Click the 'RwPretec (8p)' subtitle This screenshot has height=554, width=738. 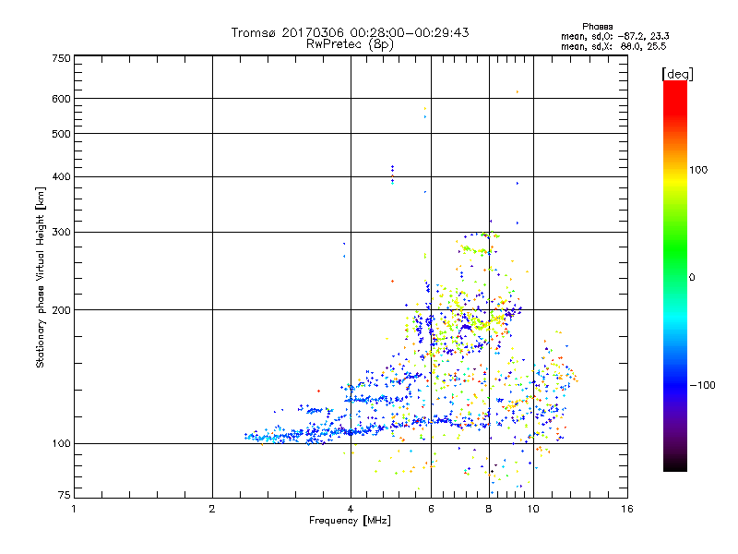[350, 44]
